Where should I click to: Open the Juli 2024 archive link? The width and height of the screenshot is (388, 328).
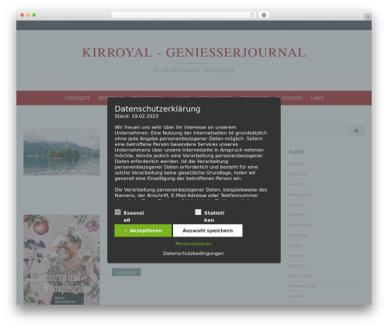click(x=296, y=164)
